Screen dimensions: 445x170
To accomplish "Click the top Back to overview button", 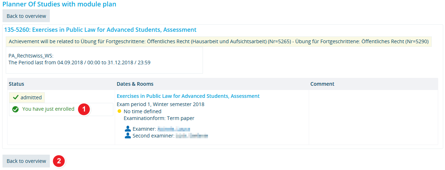I will 26,16.
